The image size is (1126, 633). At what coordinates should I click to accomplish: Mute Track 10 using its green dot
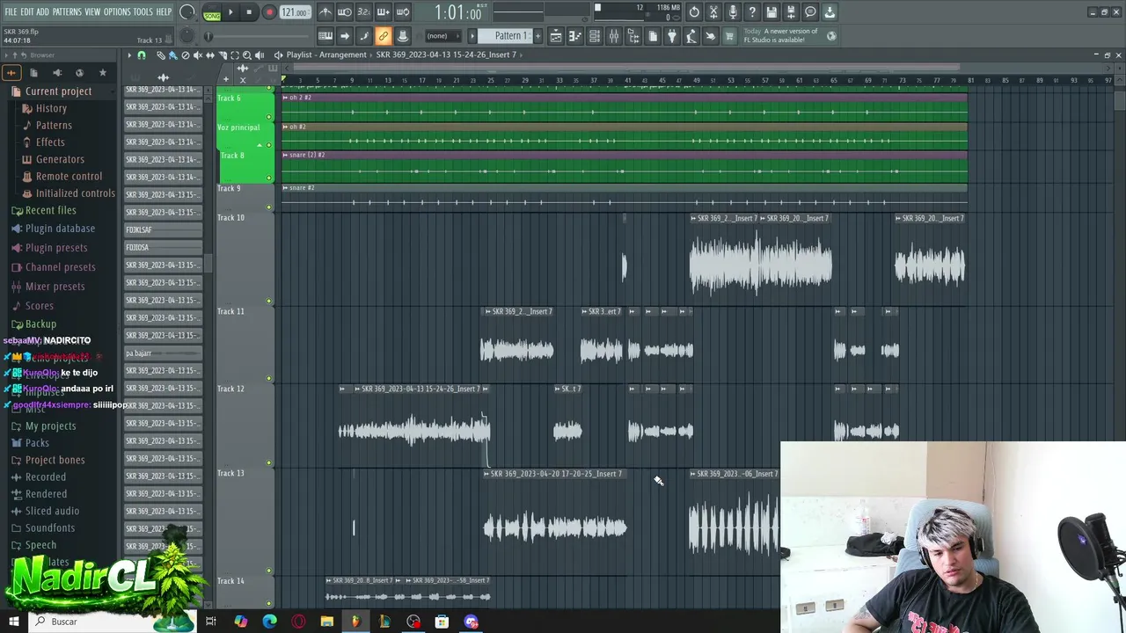[x=269, y=302]
